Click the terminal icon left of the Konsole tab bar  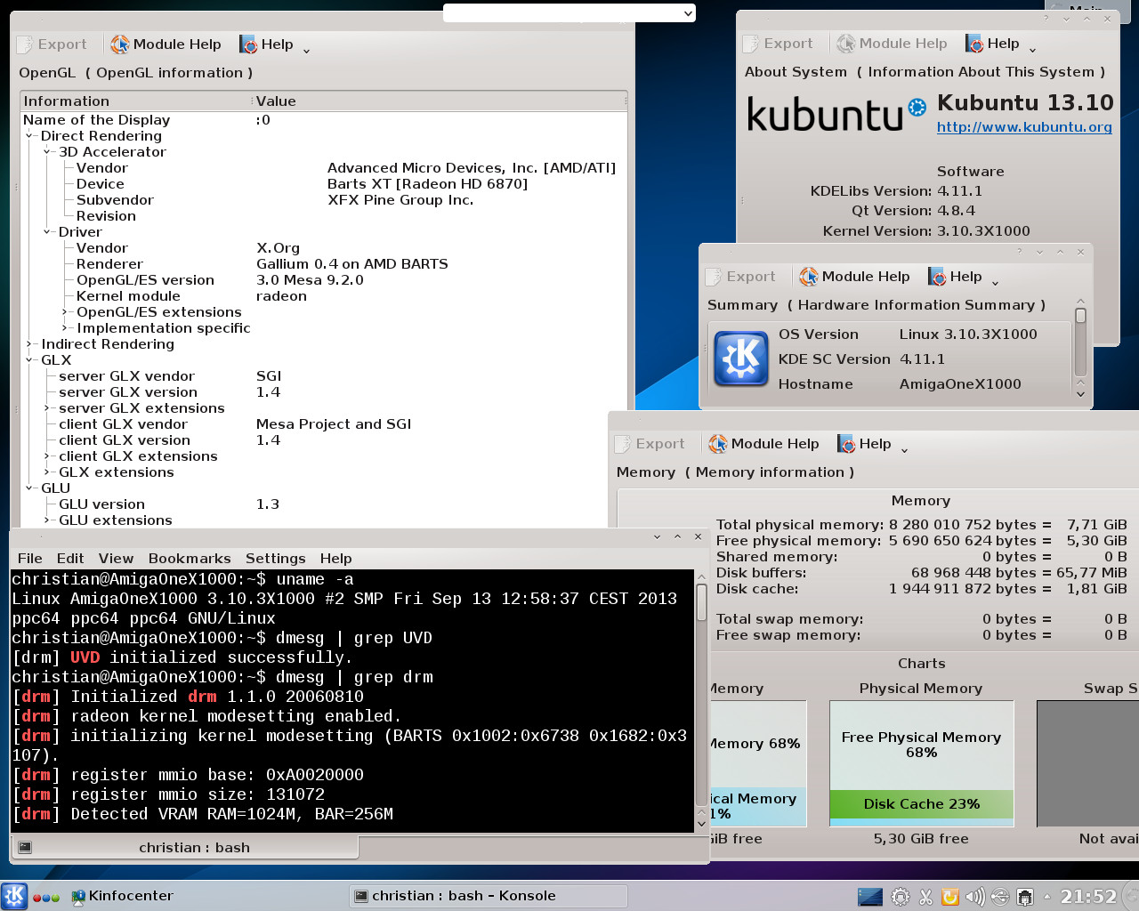point(25,848)
